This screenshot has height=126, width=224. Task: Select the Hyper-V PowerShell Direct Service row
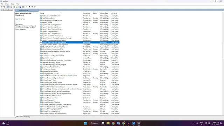[x=79, y=36]
